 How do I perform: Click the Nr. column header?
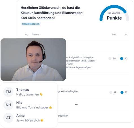(26, 35)
